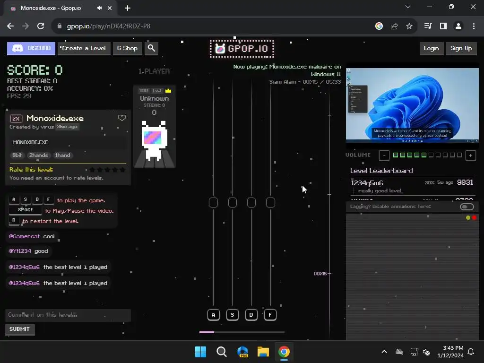Image resolution: width=484 pixels, height=363 pixels.
Task: Click the 2hands tag
Action: (x=39, y=155)
